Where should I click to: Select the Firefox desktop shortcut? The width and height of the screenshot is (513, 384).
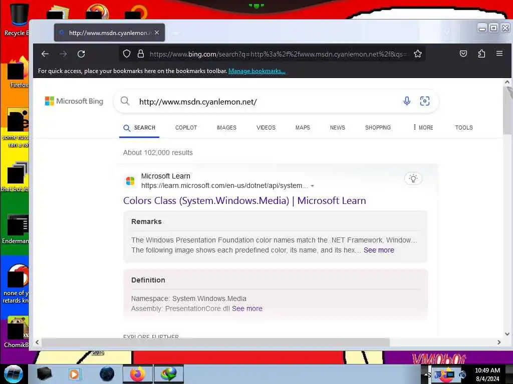click(18, 72)
